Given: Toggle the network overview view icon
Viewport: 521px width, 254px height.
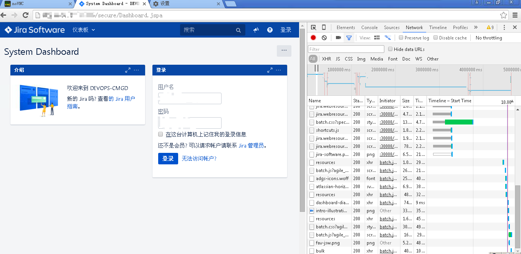Looking at the screenshot, I should pyautogui.click(x=388, y=38).
